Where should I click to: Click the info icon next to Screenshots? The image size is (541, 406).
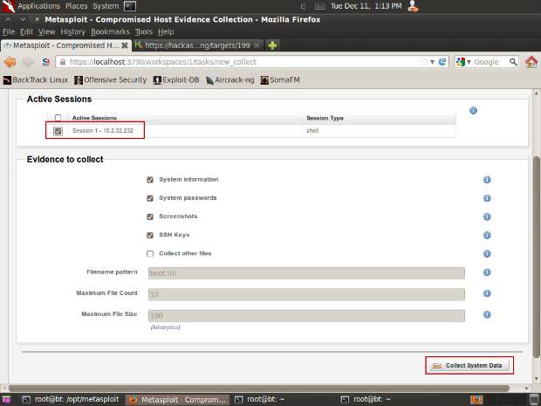coord(487,217)
